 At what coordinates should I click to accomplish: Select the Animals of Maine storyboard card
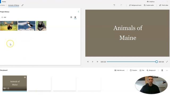click(x=15, y=83)
